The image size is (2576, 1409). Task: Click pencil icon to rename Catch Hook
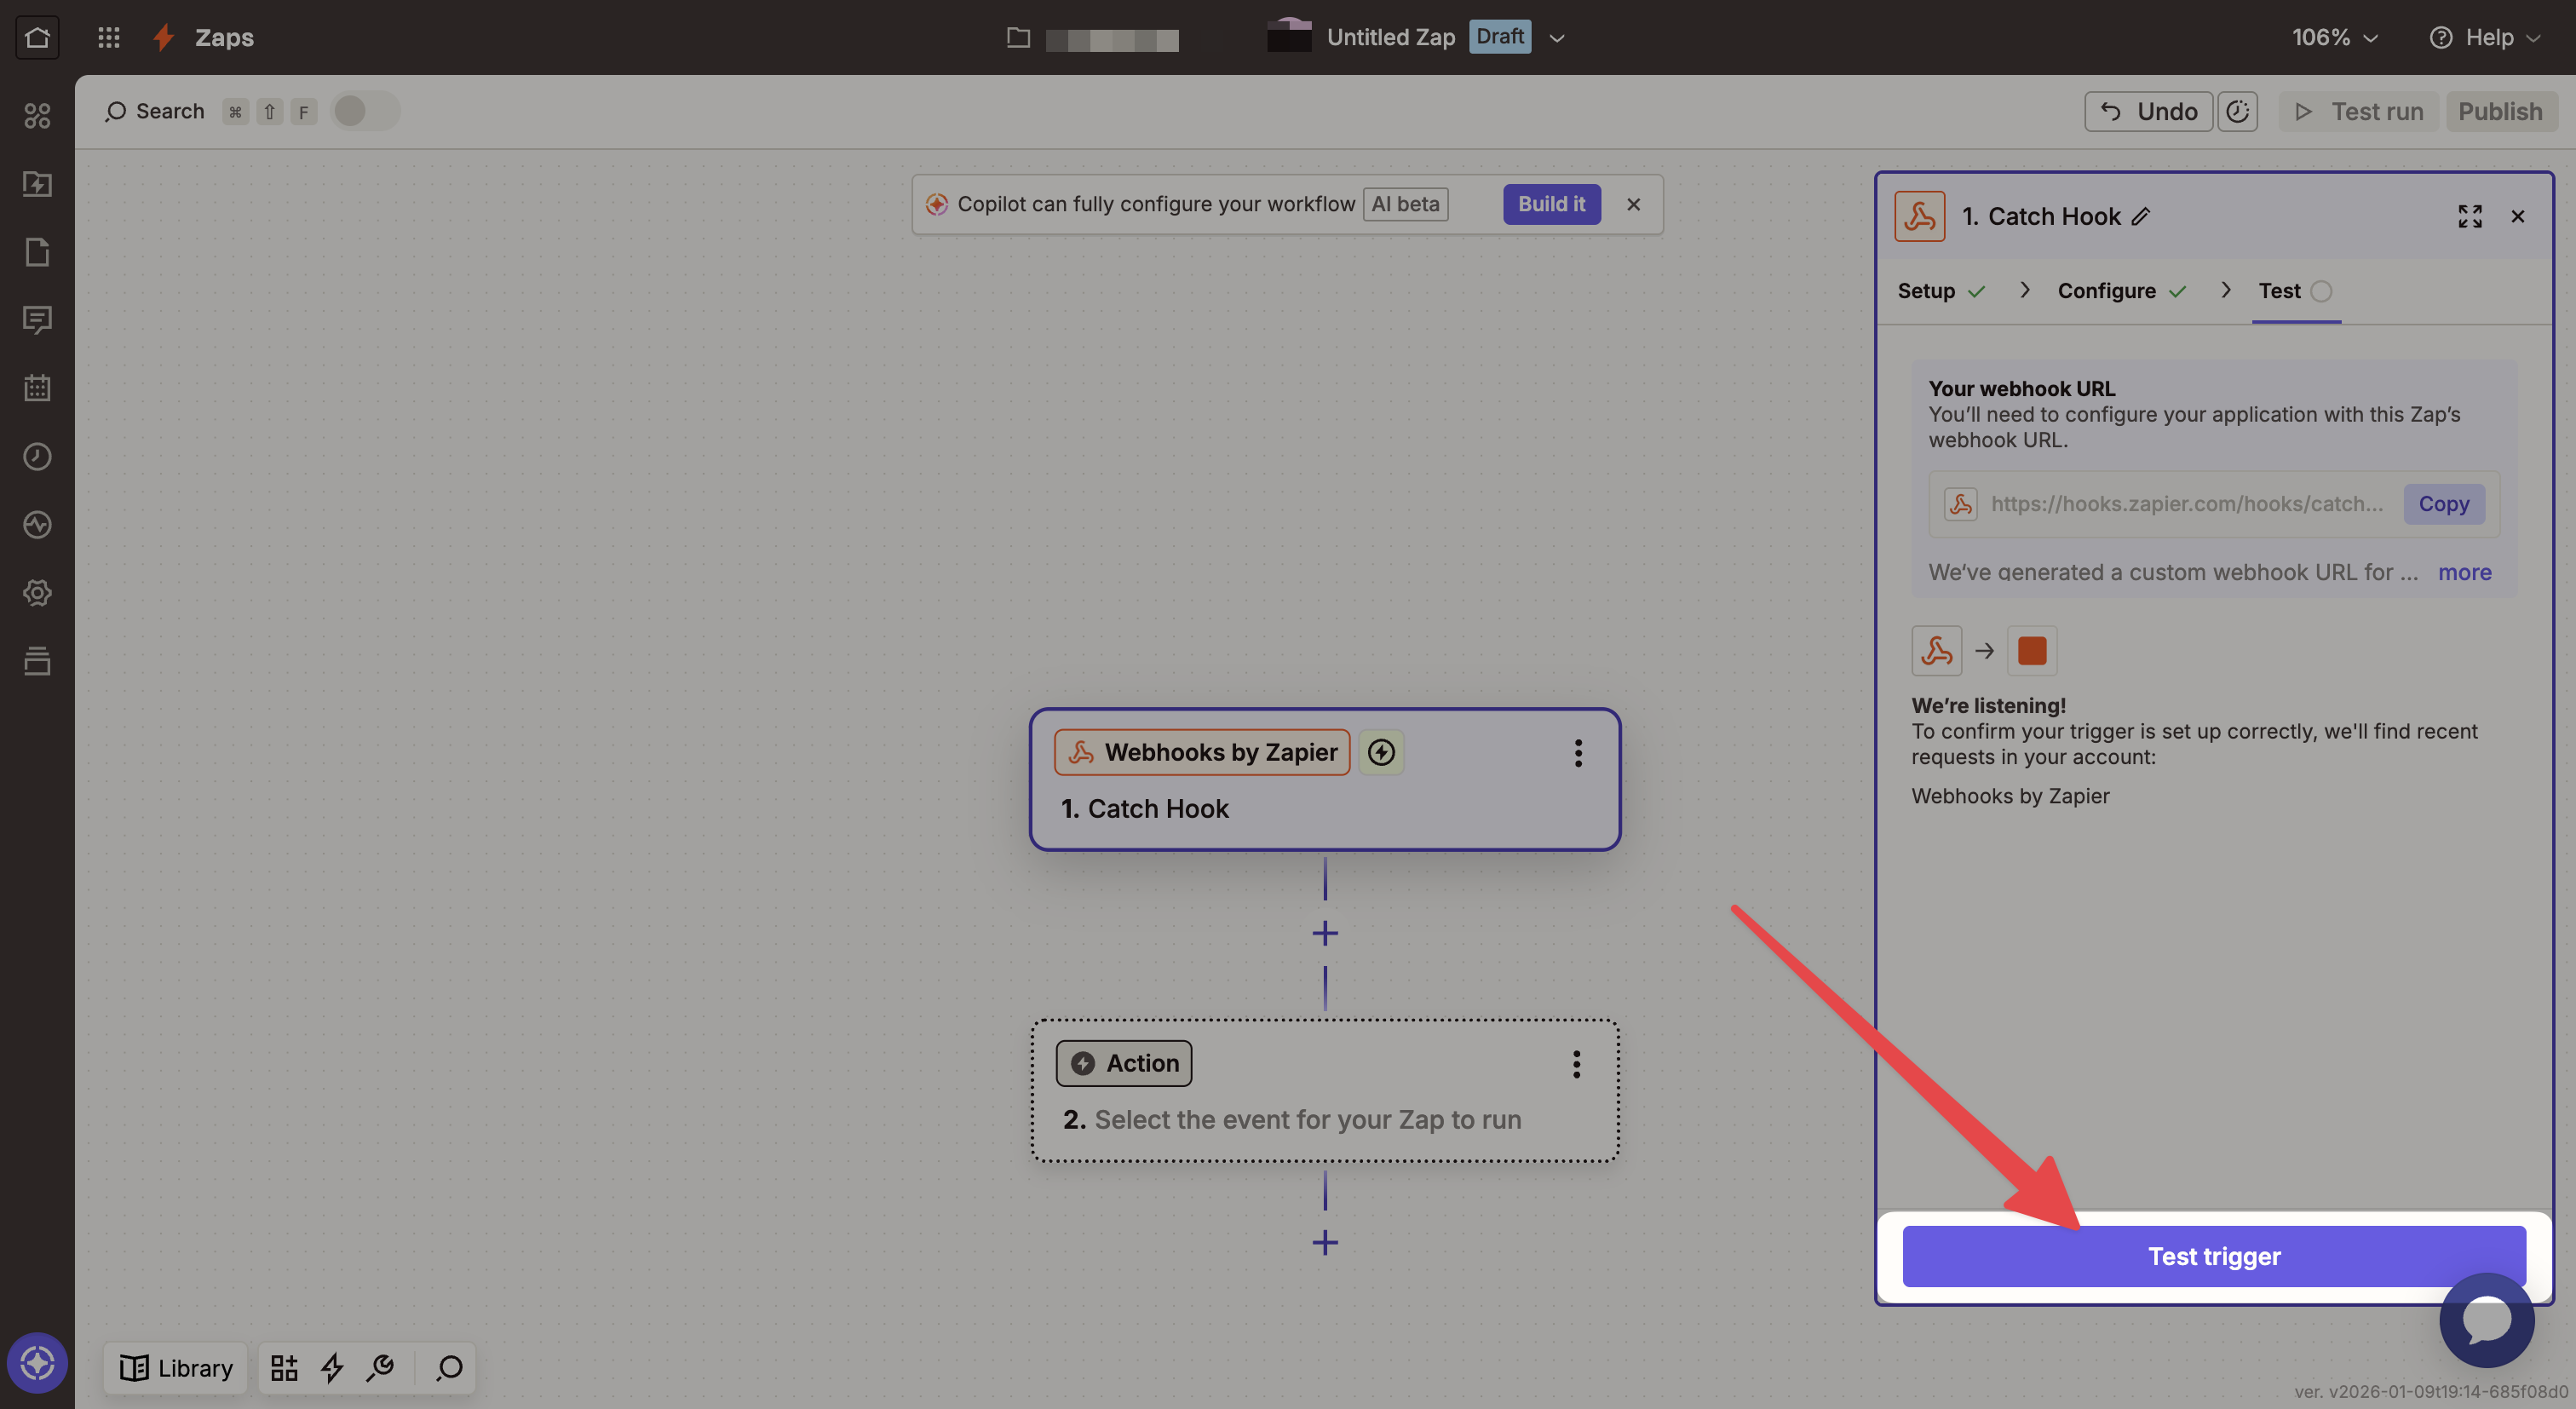coord(2140,216)
